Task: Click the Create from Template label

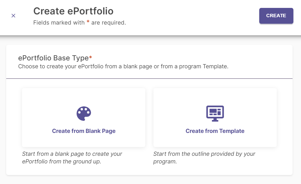Action: pos(215,131)
